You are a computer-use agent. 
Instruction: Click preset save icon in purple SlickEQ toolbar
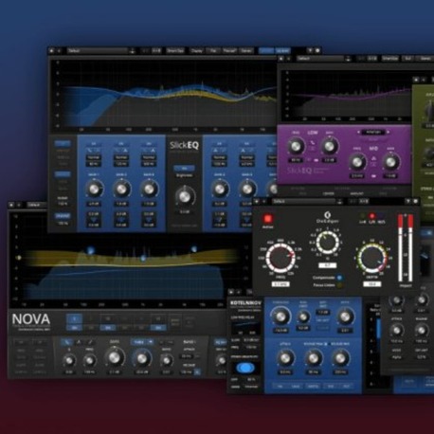click(x=348, y=59)
